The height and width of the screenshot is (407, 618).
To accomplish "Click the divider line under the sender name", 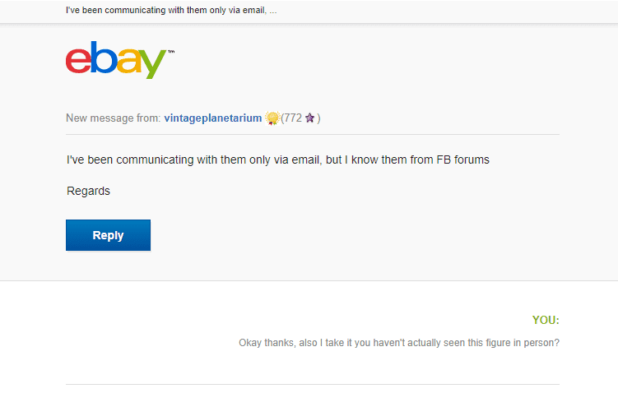I will (x=313, y=134).
